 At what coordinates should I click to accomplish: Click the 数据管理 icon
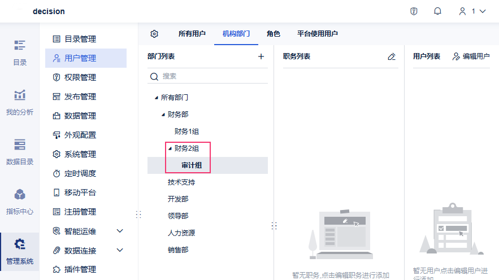[x=57, y=116]
